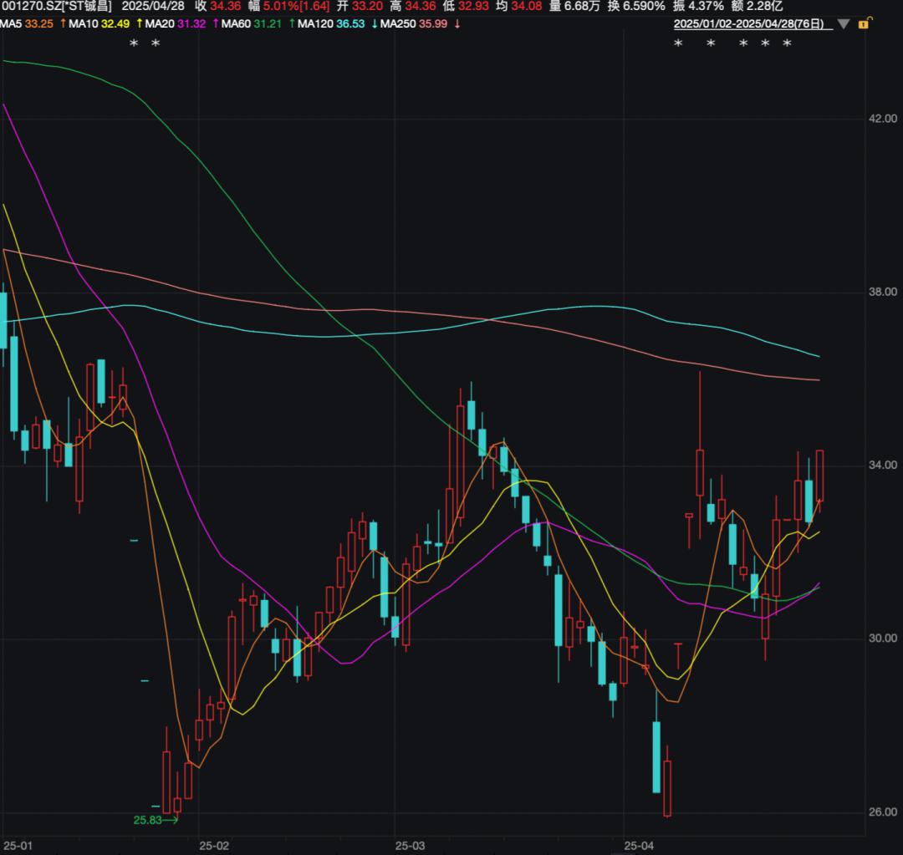Click the 2025/01/02-2025/04/28 date range link

752,23
